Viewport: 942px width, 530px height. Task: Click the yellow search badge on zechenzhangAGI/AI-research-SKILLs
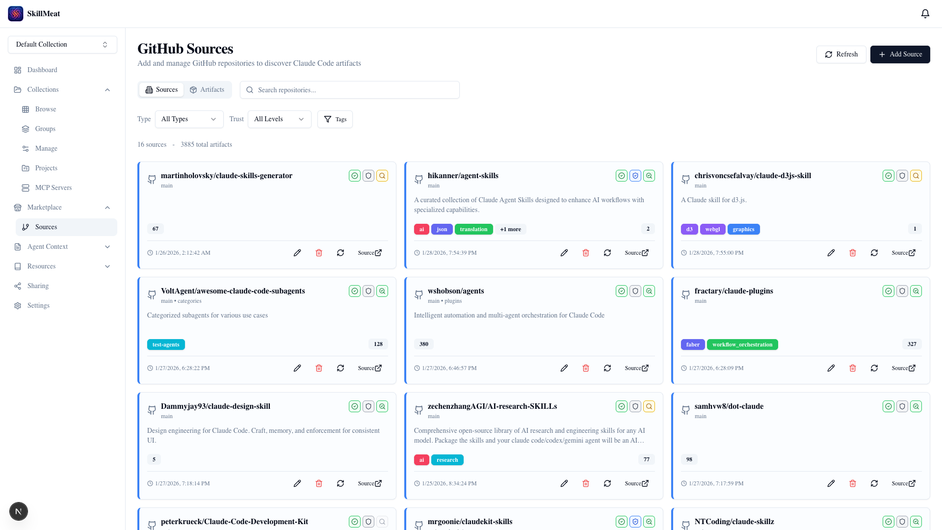tap(649, 406)
